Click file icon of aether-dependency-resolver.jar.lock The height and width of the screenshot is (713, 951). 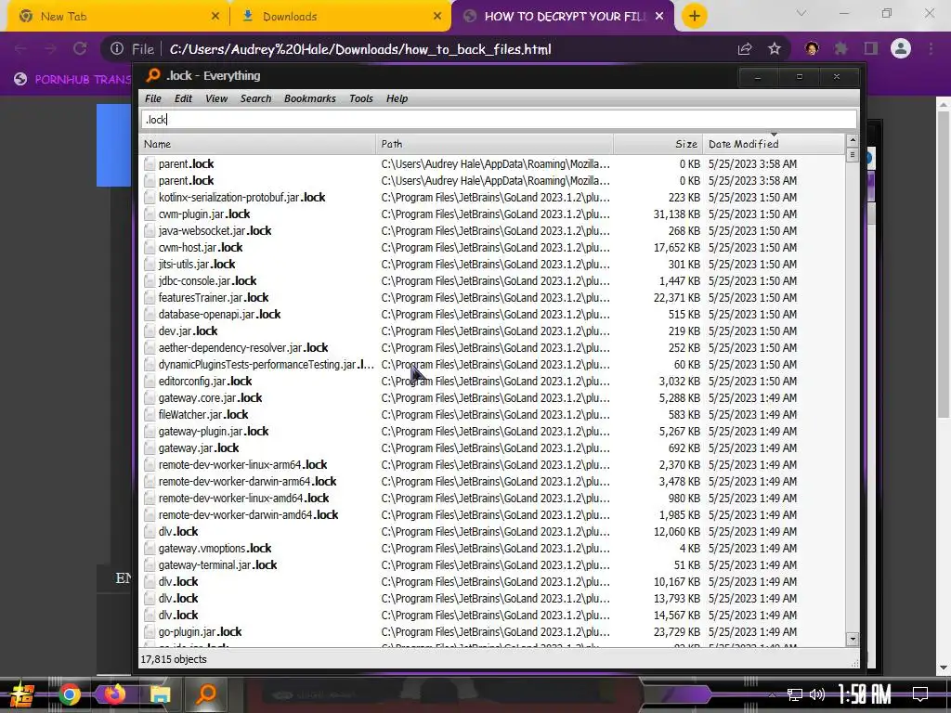[150, 347]
